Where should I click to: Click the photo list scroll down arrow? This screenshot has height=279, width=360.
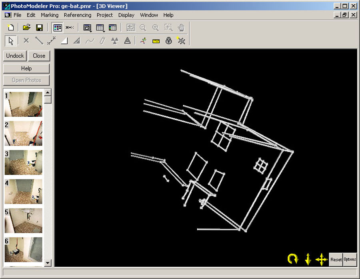point(48,263)
